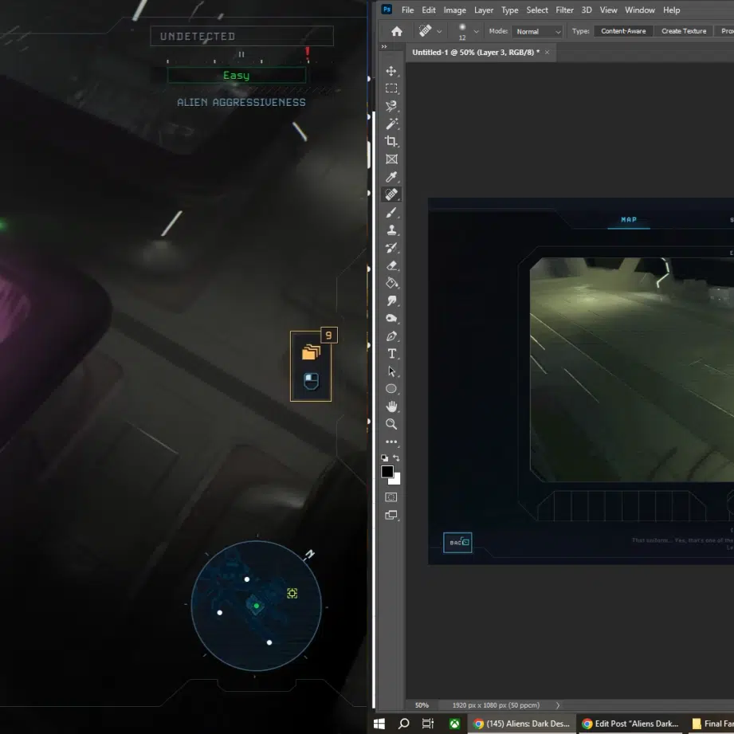Open the Edit menu
This screenshot has width=734, height=734.
coord(428,10)
